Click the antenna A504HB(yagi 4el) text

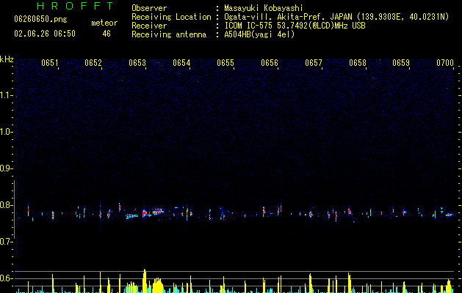259,34
